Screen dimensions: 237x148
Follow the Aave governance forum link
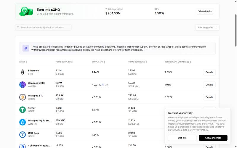108,50
